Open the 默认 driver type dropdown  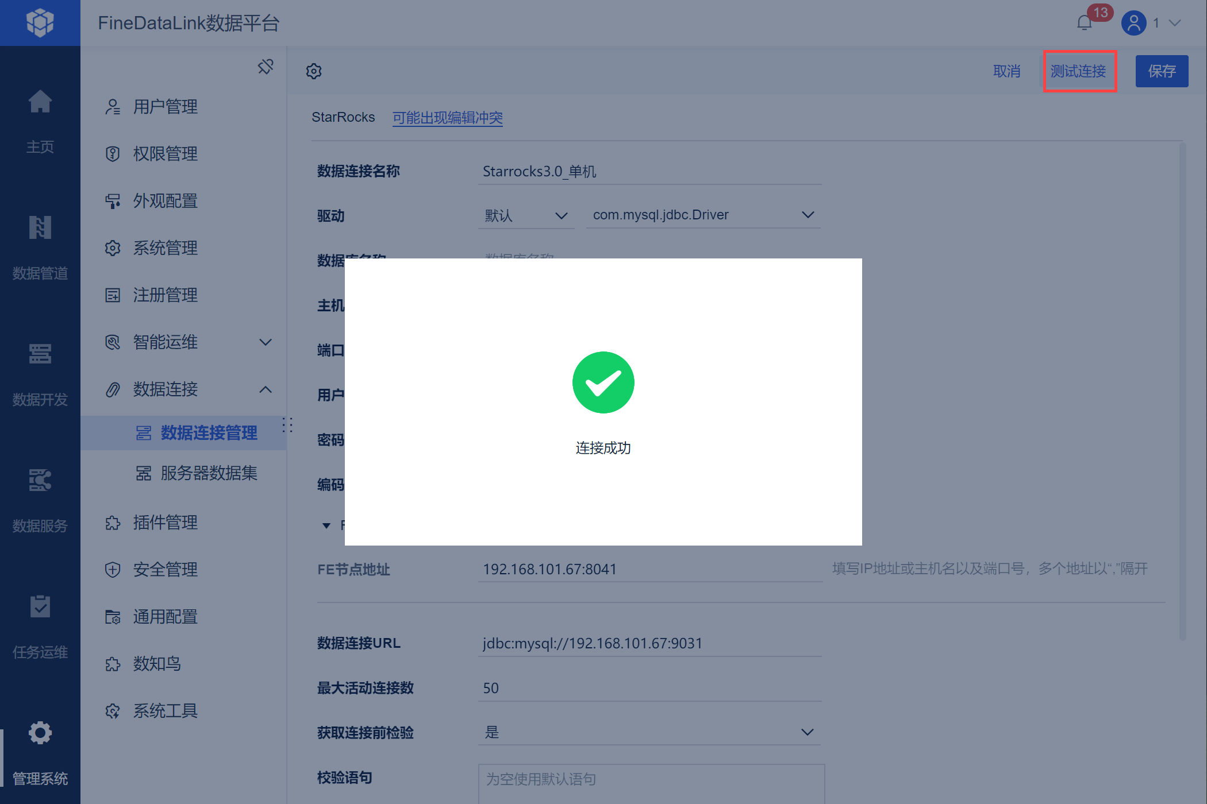tap(526, 215)
